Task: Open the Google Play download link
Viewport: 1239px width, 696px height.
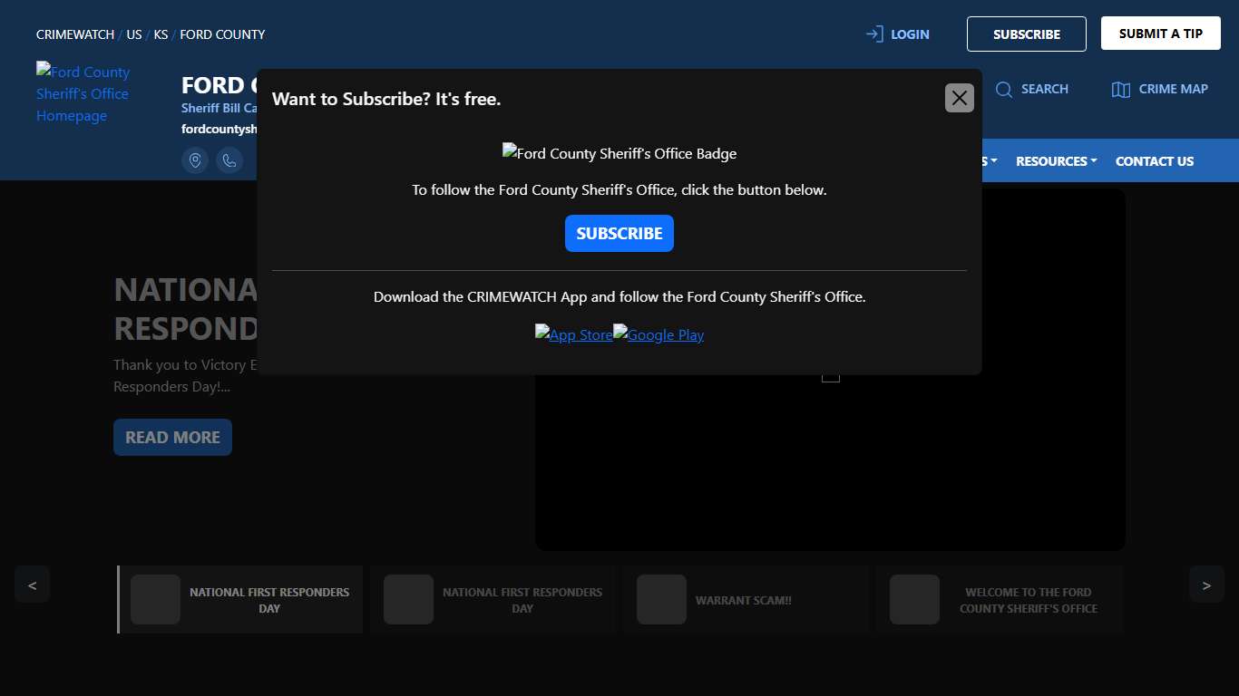Action: click(x=659, y=334)
